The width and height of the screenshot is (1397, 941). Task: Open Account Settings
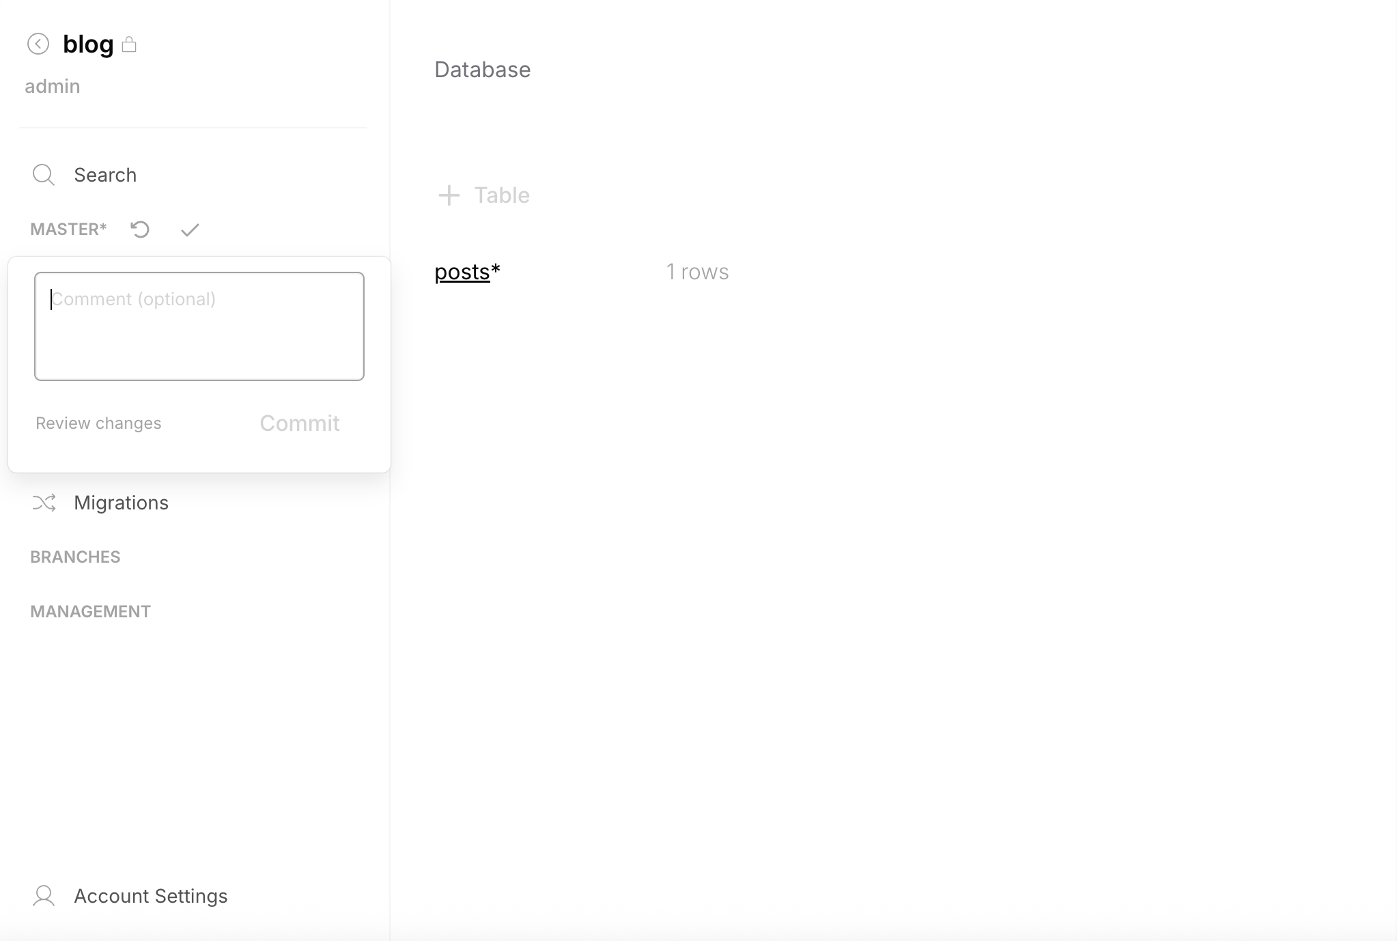tap(150, 895)
